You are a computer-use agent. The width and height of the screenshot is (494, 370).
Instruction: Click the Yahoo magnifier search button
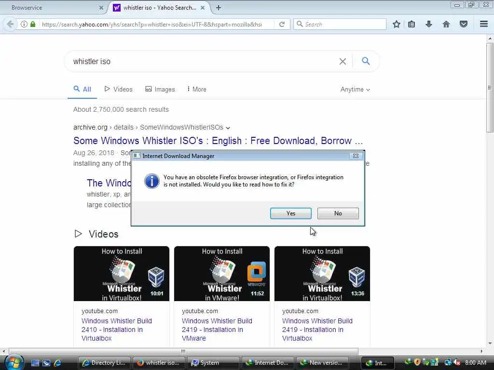[366, 61]
